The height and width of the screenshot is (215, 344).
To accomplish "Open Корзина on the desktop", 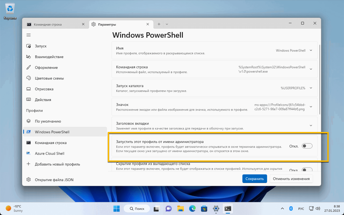I will (10, 12).
